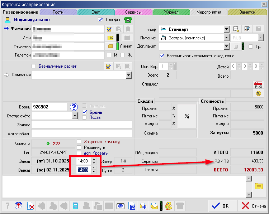
Task: Enable the Безналичный расчёт checkbox
Action: pos(34,66)
